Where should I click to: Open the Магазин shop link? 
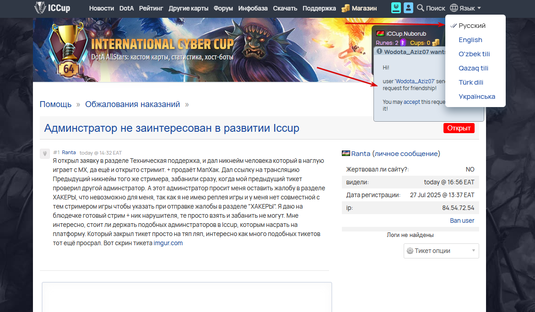tap(364, 8)
